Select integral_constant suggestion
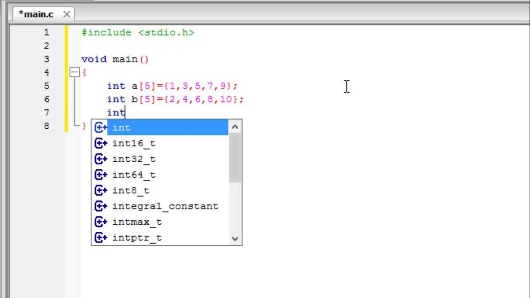The image size is (530, 298). (x=165, y=206)
